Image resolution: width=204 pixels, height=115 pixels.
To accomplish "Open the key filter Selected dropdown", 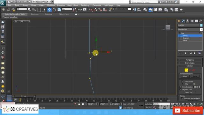I will coord(161,104).
